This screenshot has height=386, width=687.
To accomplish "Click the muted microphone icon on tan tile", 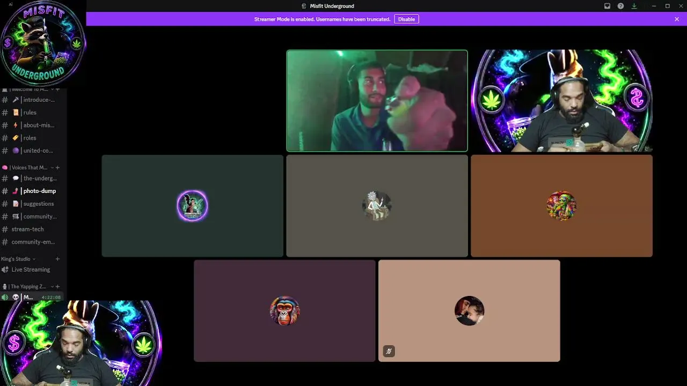I will pyautogui.click(x=389, y=352).
